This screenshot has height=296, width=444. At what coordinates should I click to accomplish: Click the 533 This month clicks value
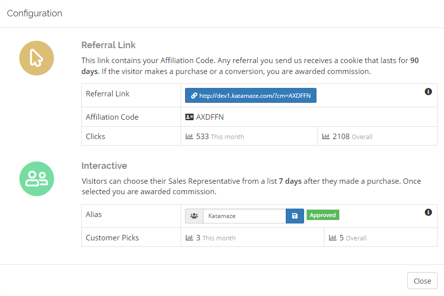tap(220, 137)
